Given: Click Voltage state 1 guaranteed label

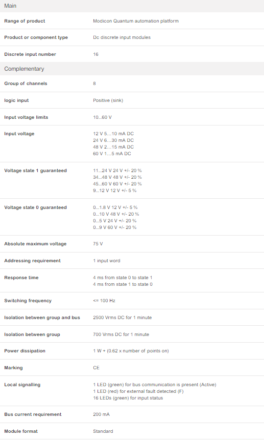Looking at the screenshot, I should 36,171.
